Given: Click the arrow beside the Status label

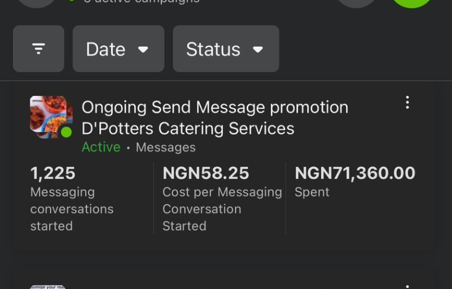Looking at the screenshot, I should tap(257, 50).
